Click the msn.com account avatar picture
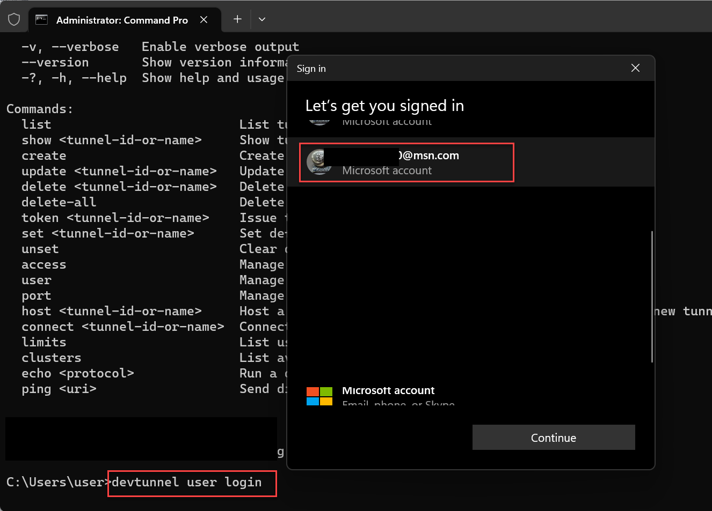This screenshot has width=712, height=511. [x=319, y=162]
